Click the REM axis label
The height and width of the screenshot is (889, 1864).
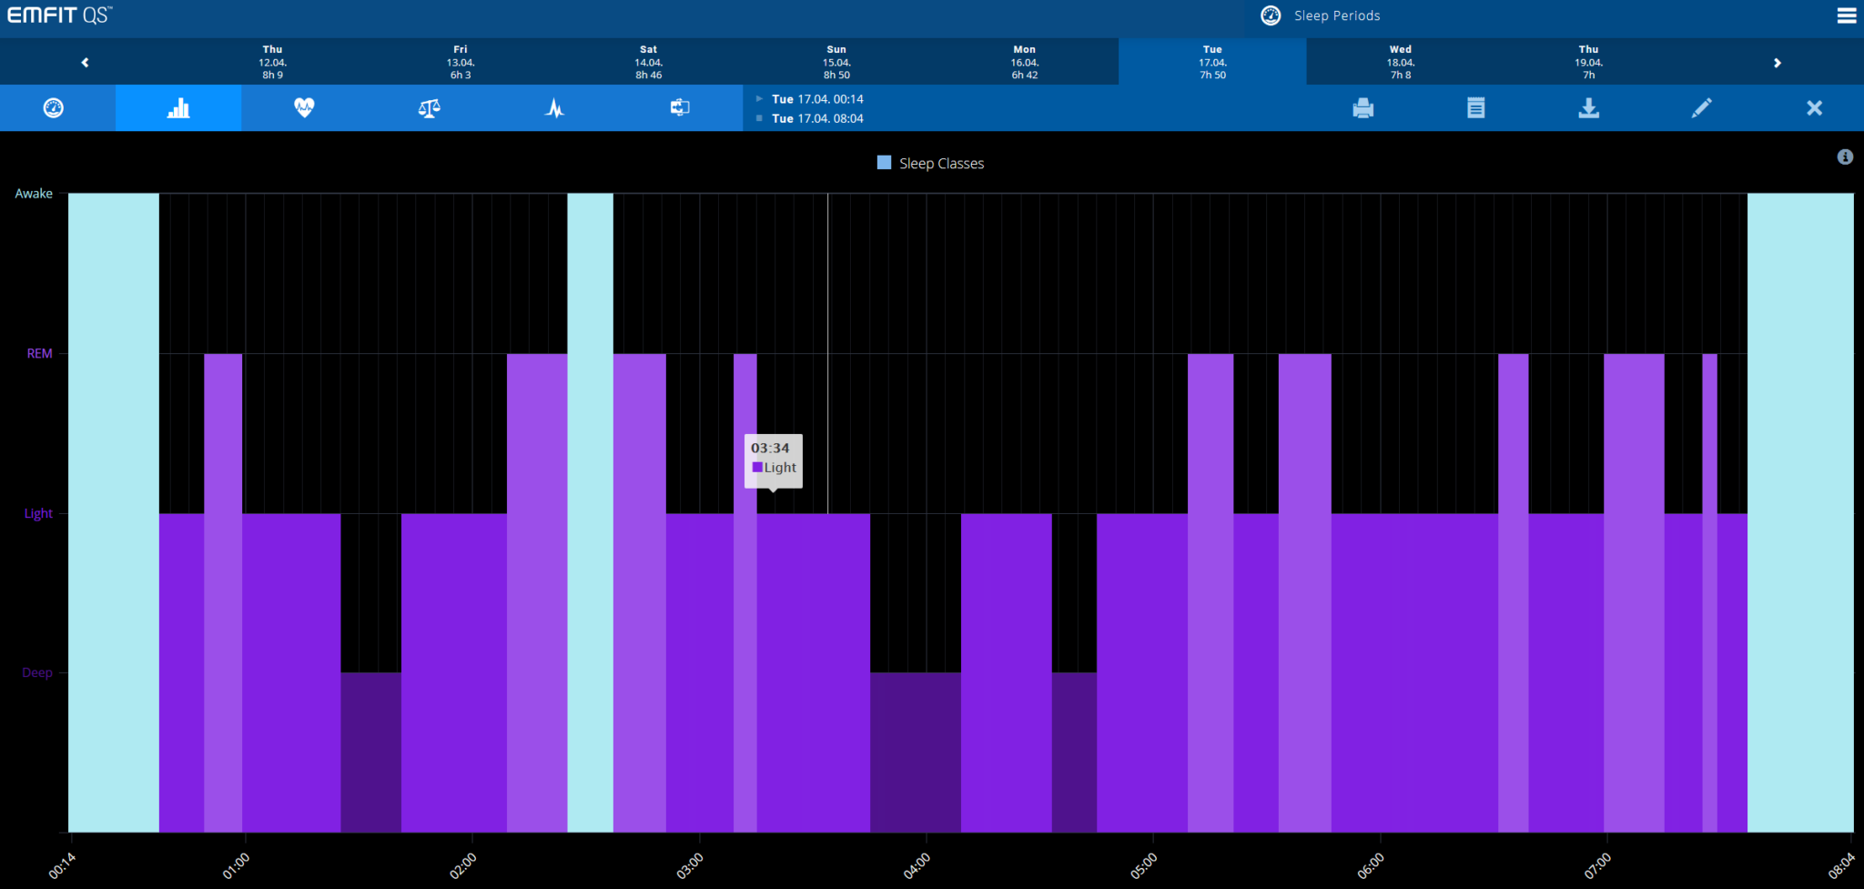39,353
